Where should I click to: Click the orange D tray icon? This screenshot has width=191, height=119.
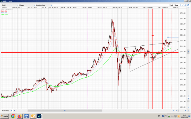178,116
